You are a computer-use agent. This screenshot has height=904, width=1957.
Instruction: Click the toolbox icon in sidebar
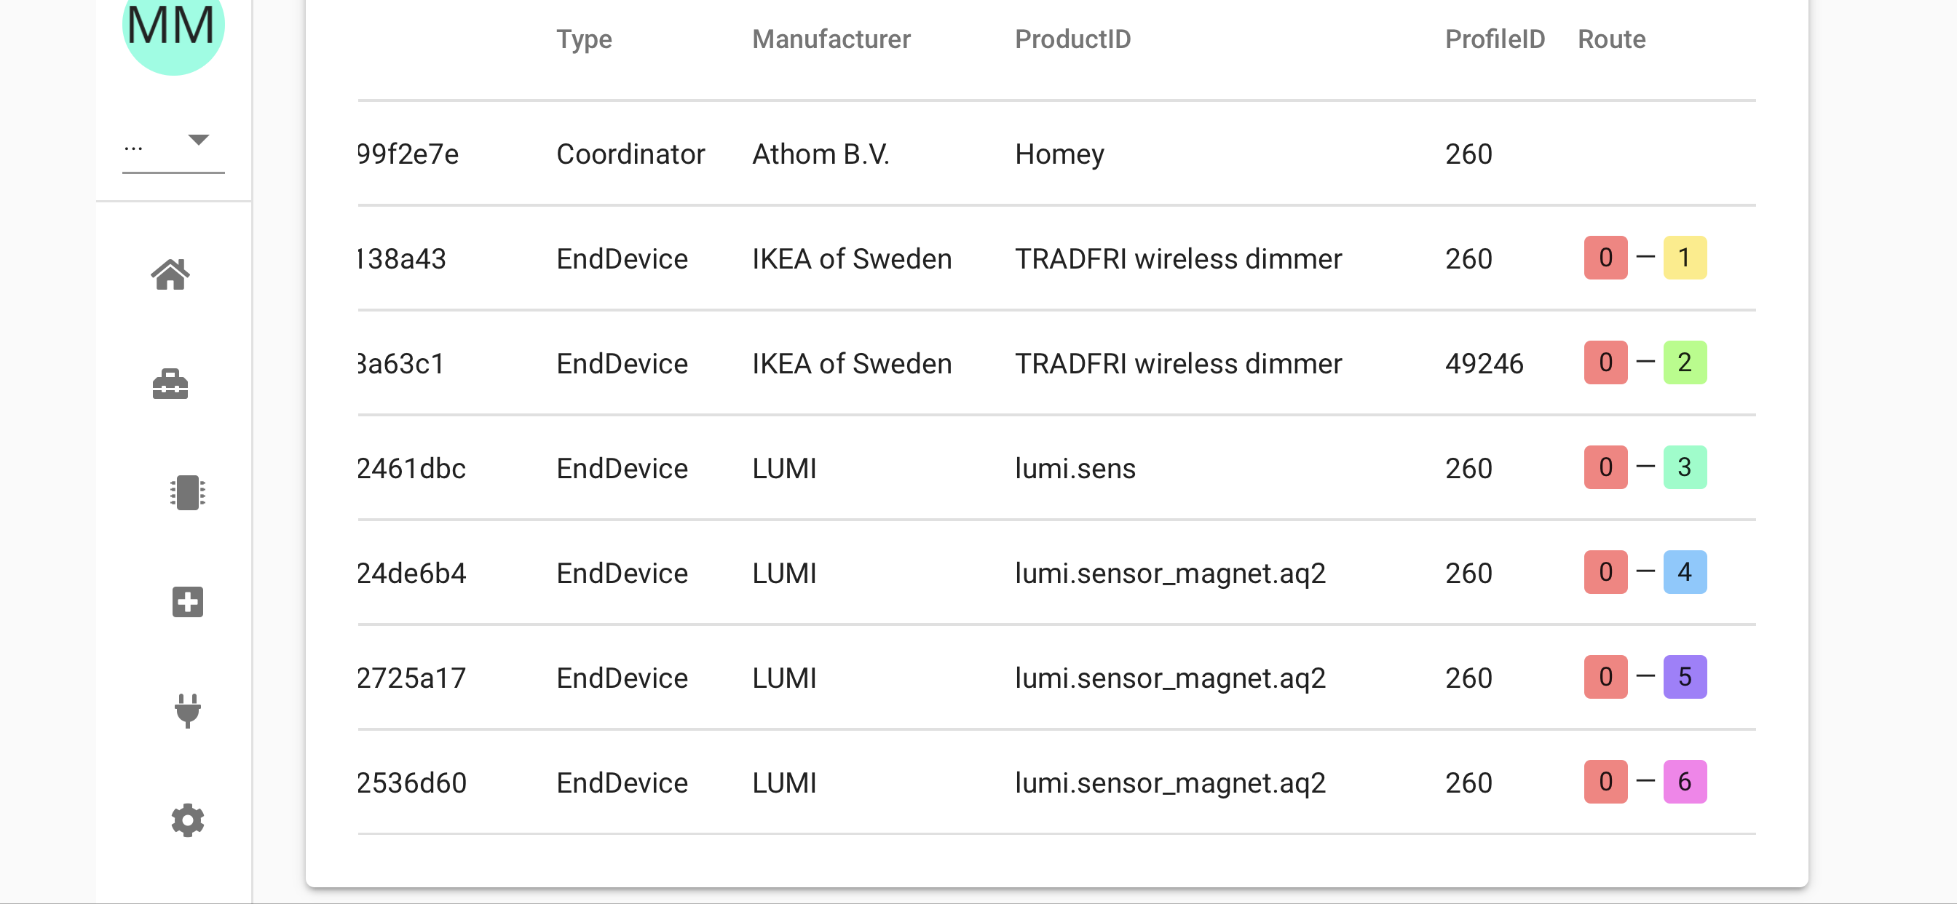pos(170,384)
